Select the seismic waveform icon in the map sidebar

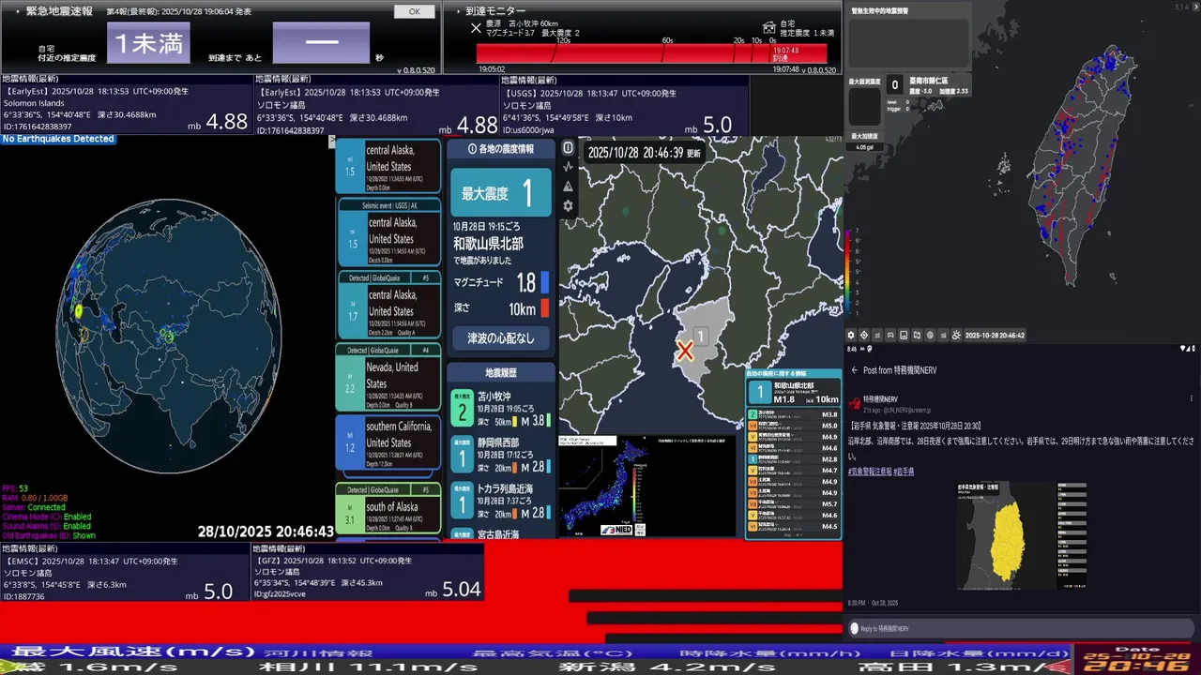(x=568, y=167)
